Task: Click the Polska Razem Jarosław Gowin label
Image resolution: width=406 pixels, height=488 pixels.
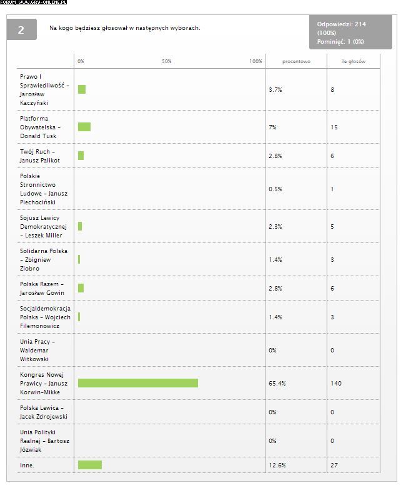Action: tap(42, 288)
